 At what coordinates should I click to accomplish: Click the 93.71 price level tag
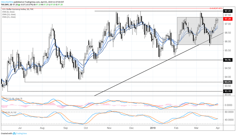pyautogui.click(x=228, y=82)
